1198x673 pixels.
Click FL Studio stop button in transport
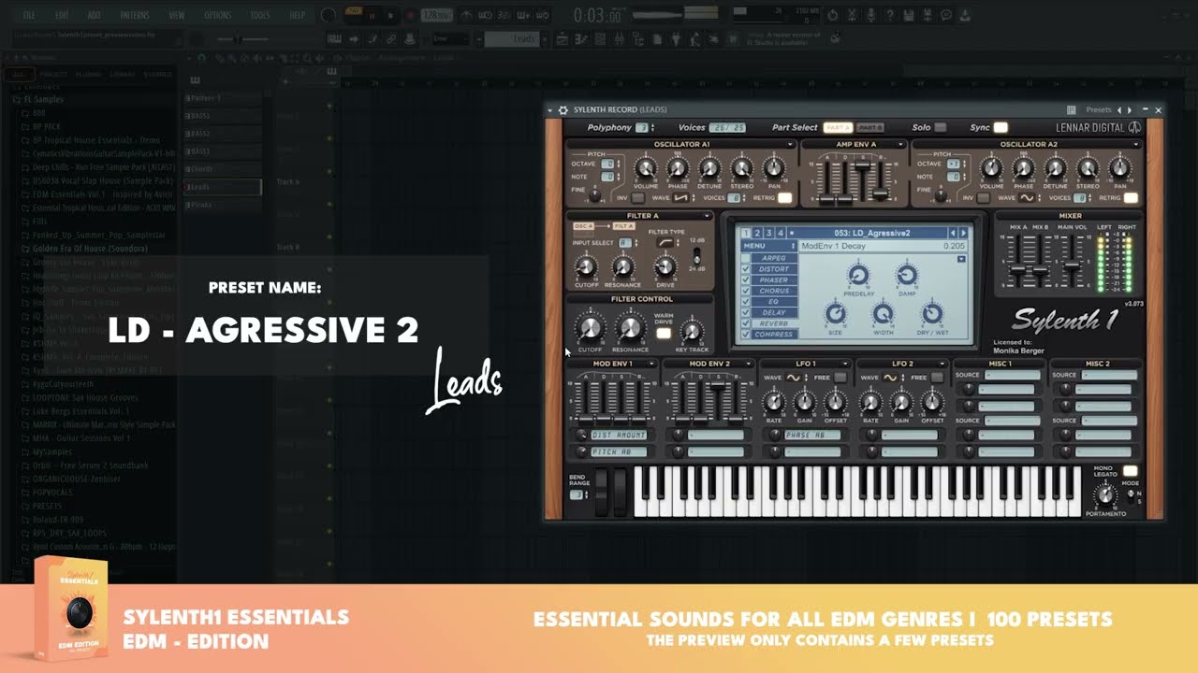pyautogui.click(x=390, y=15)
